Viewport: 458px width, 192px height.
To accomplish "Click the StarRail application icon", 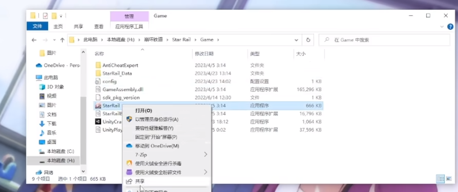I will 98,105.
